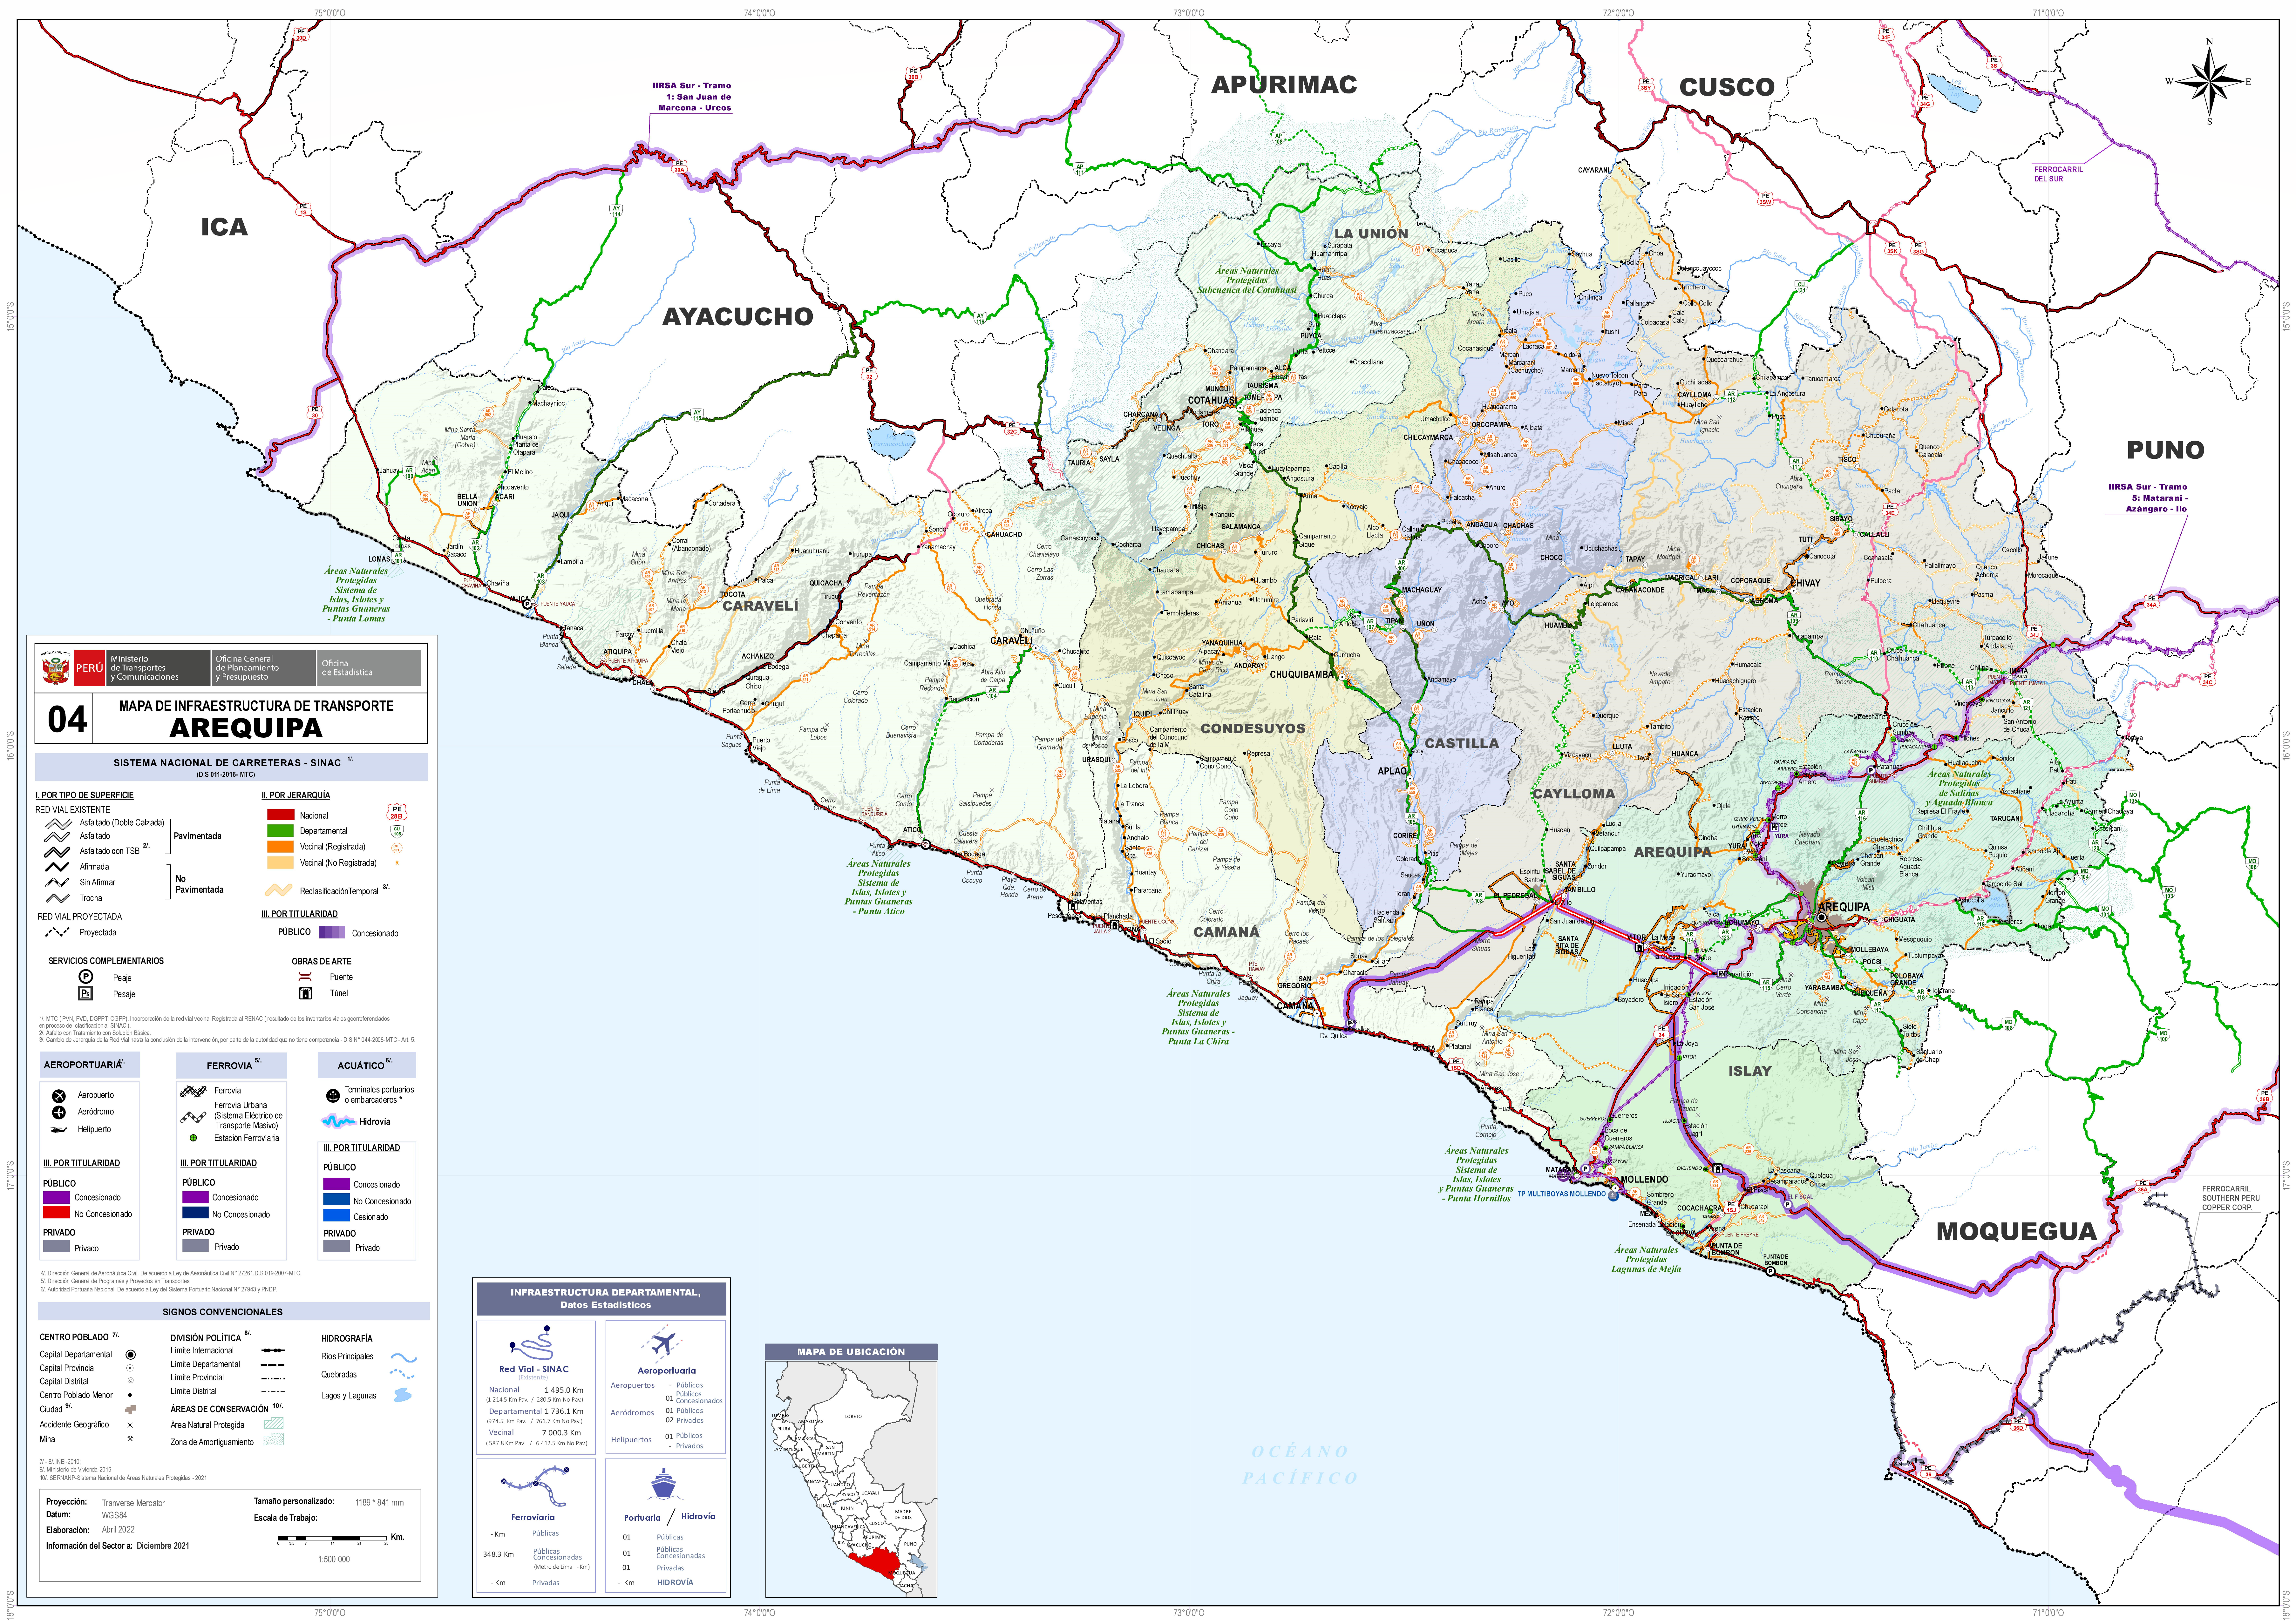The height and width of the screenshot is (1624, 2296).
Task: Click the green Departamental hierarchy swatch
Action: coord(280,831)
